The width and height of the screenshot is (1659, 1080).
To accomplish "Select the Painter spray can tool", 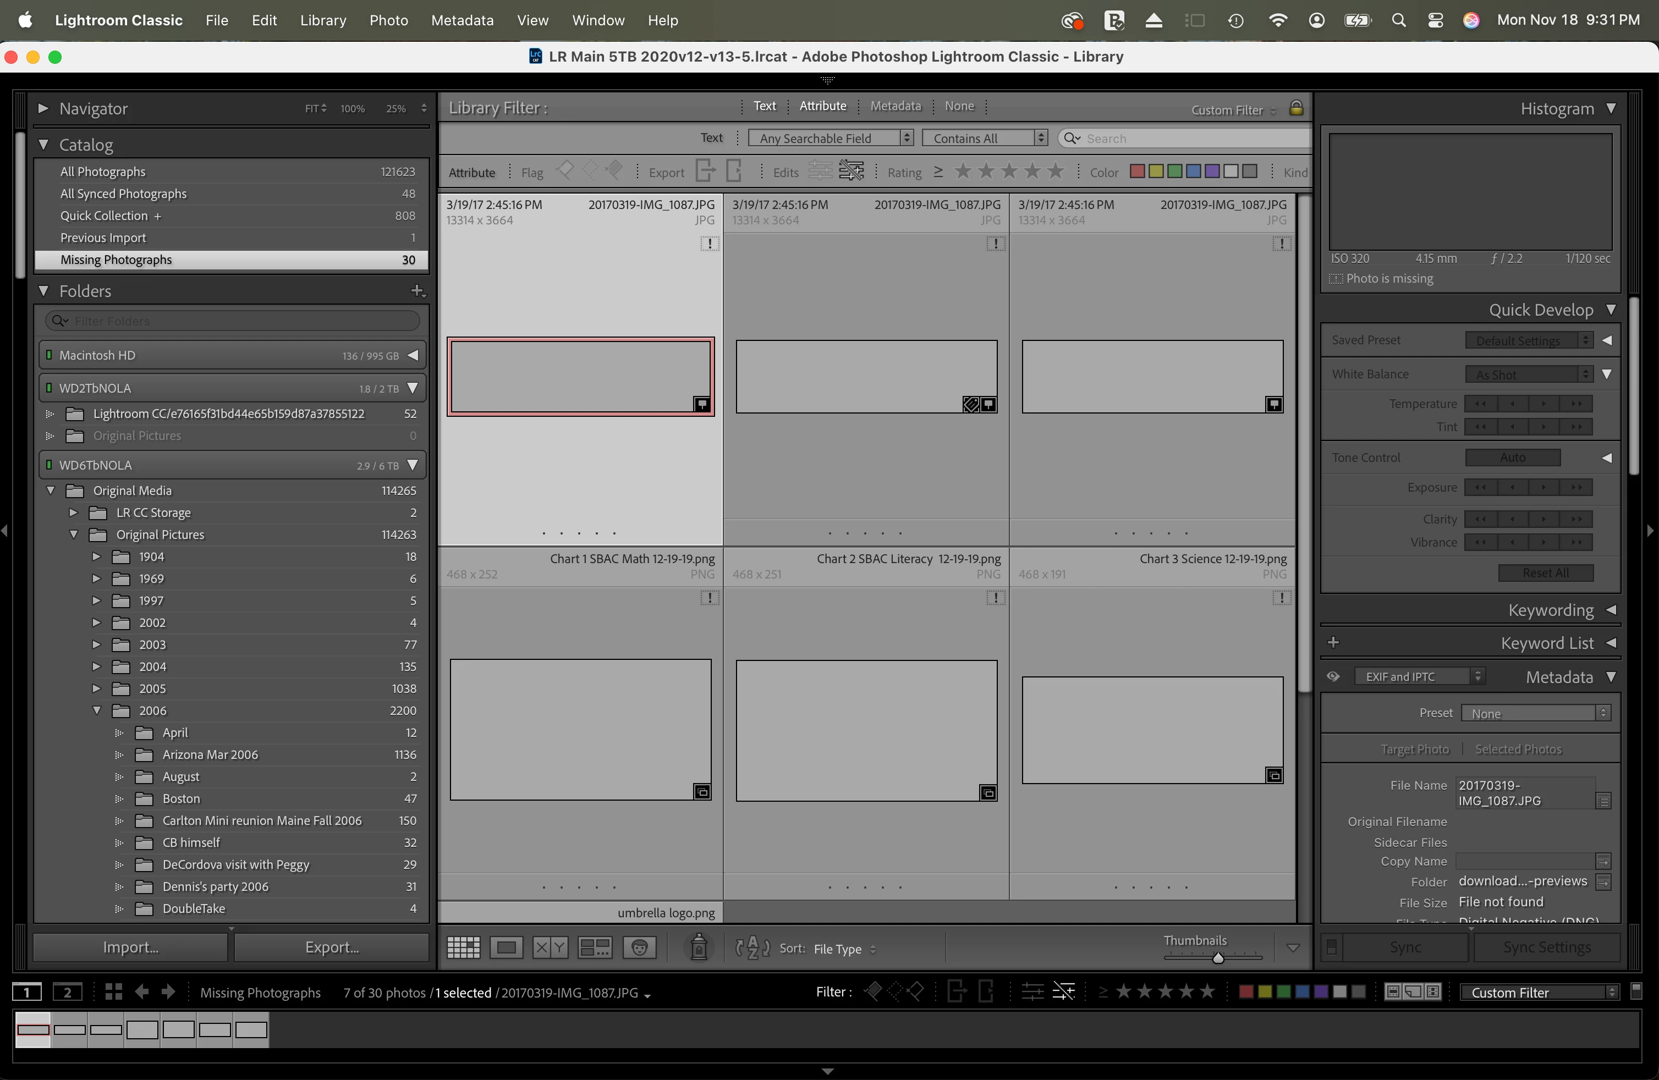I will click(699, 947).
